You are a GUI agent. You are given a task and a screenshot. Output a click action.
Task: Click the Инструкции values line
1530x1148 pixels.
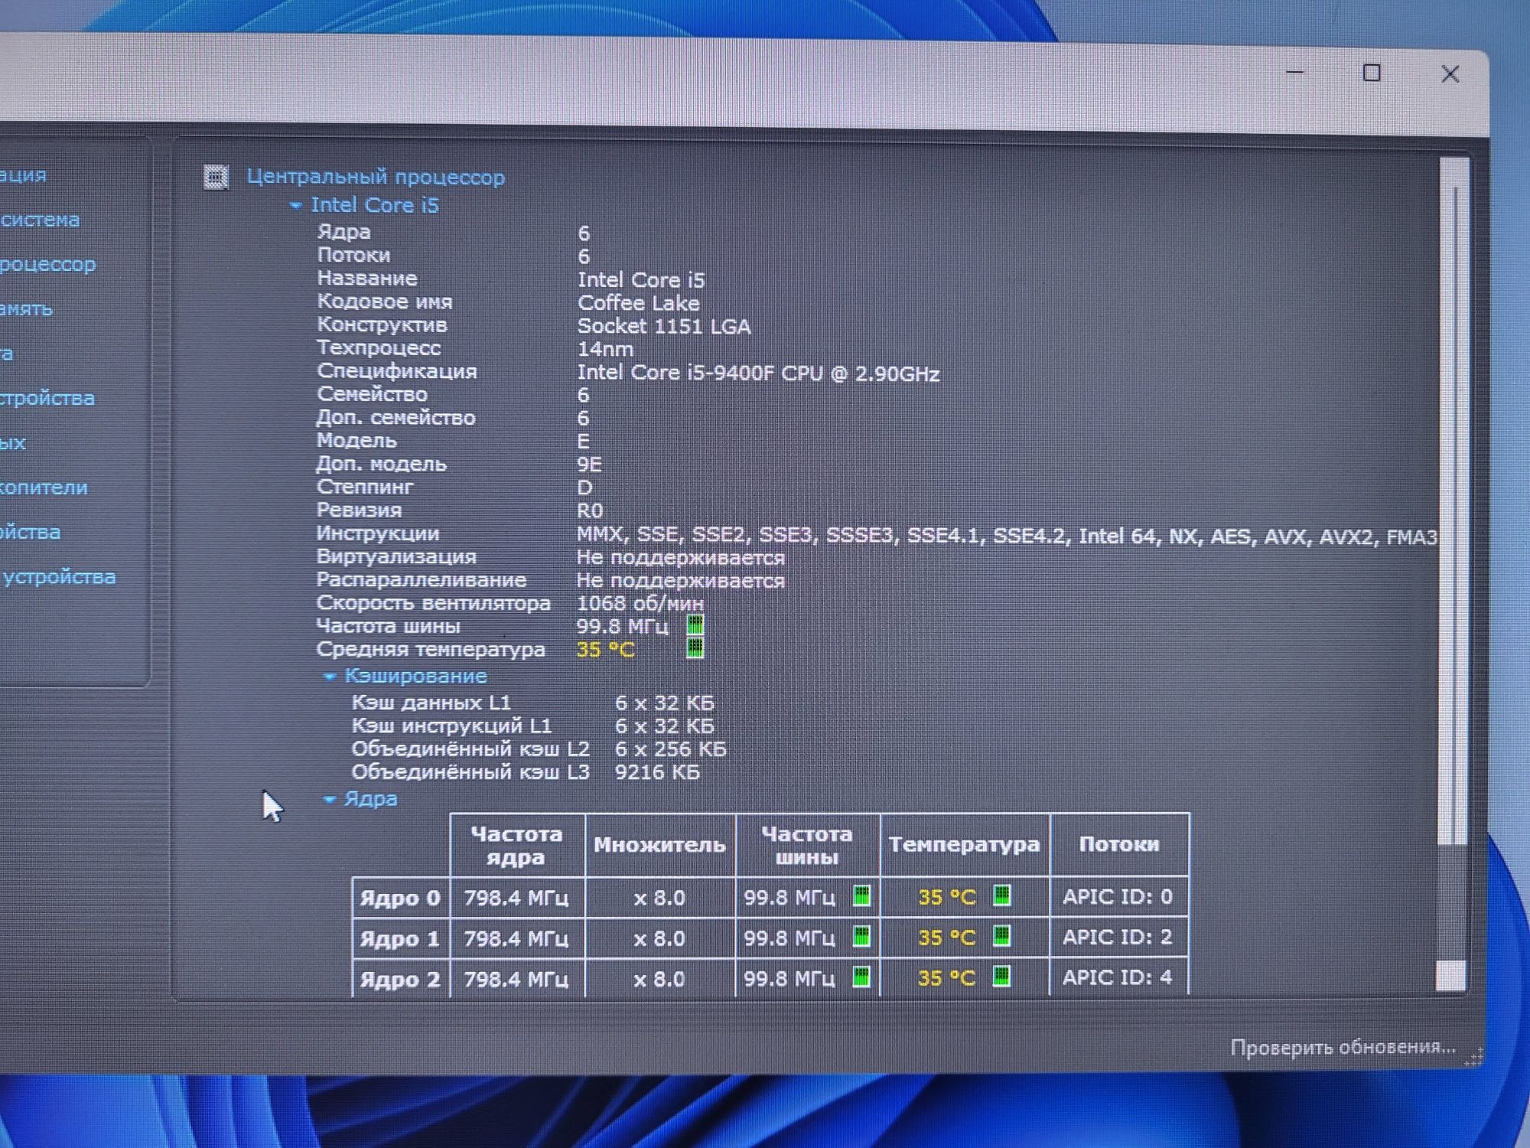point(1007,536)
